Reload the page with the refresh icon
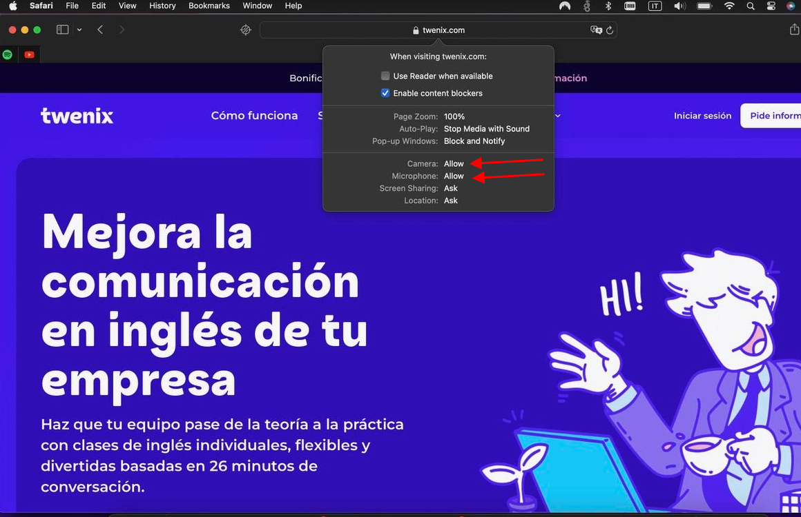The image size is (801, 517). pyautogui.click(x=610, y=30)
